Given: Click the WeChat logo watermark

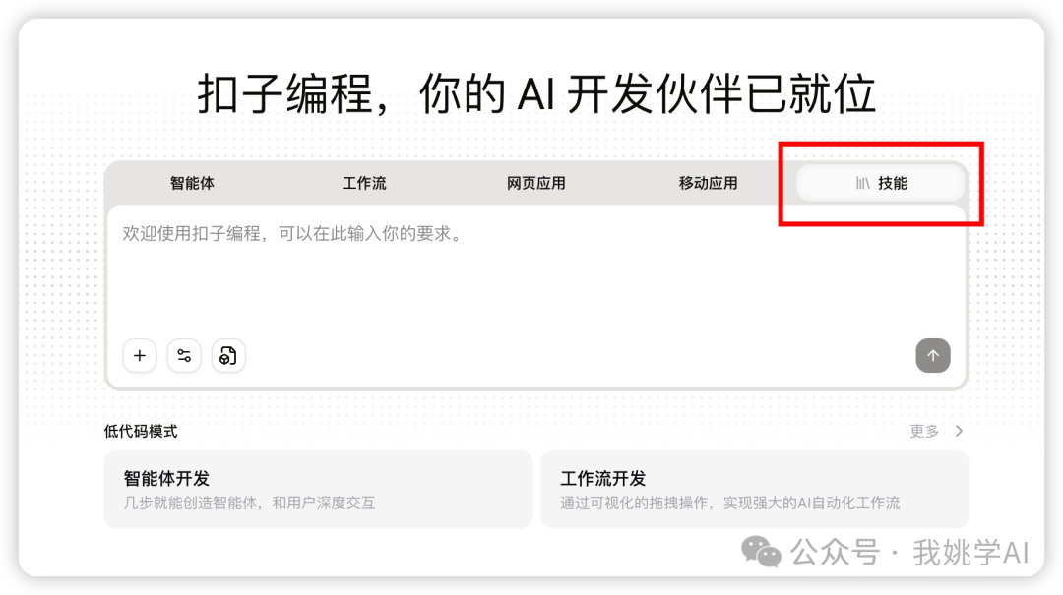Looking at the screenshot, I should (x=761, y=552).
